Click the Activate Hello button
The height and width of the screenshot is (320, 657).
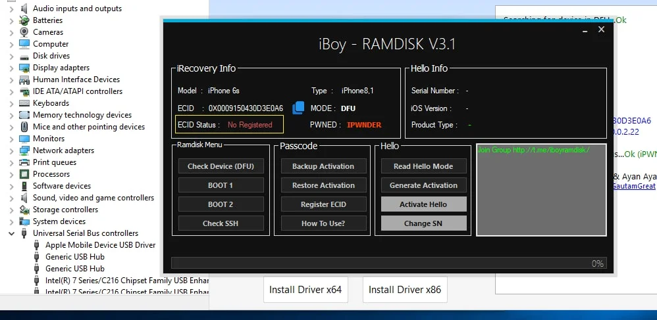[x=423, y=204]
